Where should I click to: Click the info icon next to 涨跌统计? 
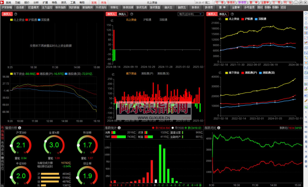click(x=119, y=128)
